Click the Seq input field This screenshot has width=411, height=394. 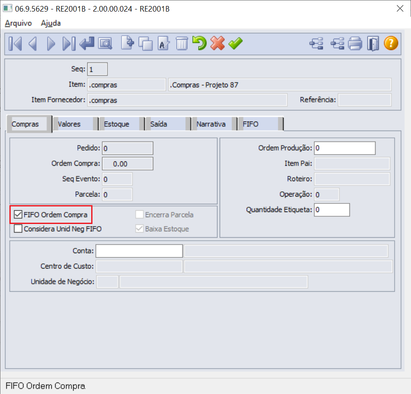[97, 69]
